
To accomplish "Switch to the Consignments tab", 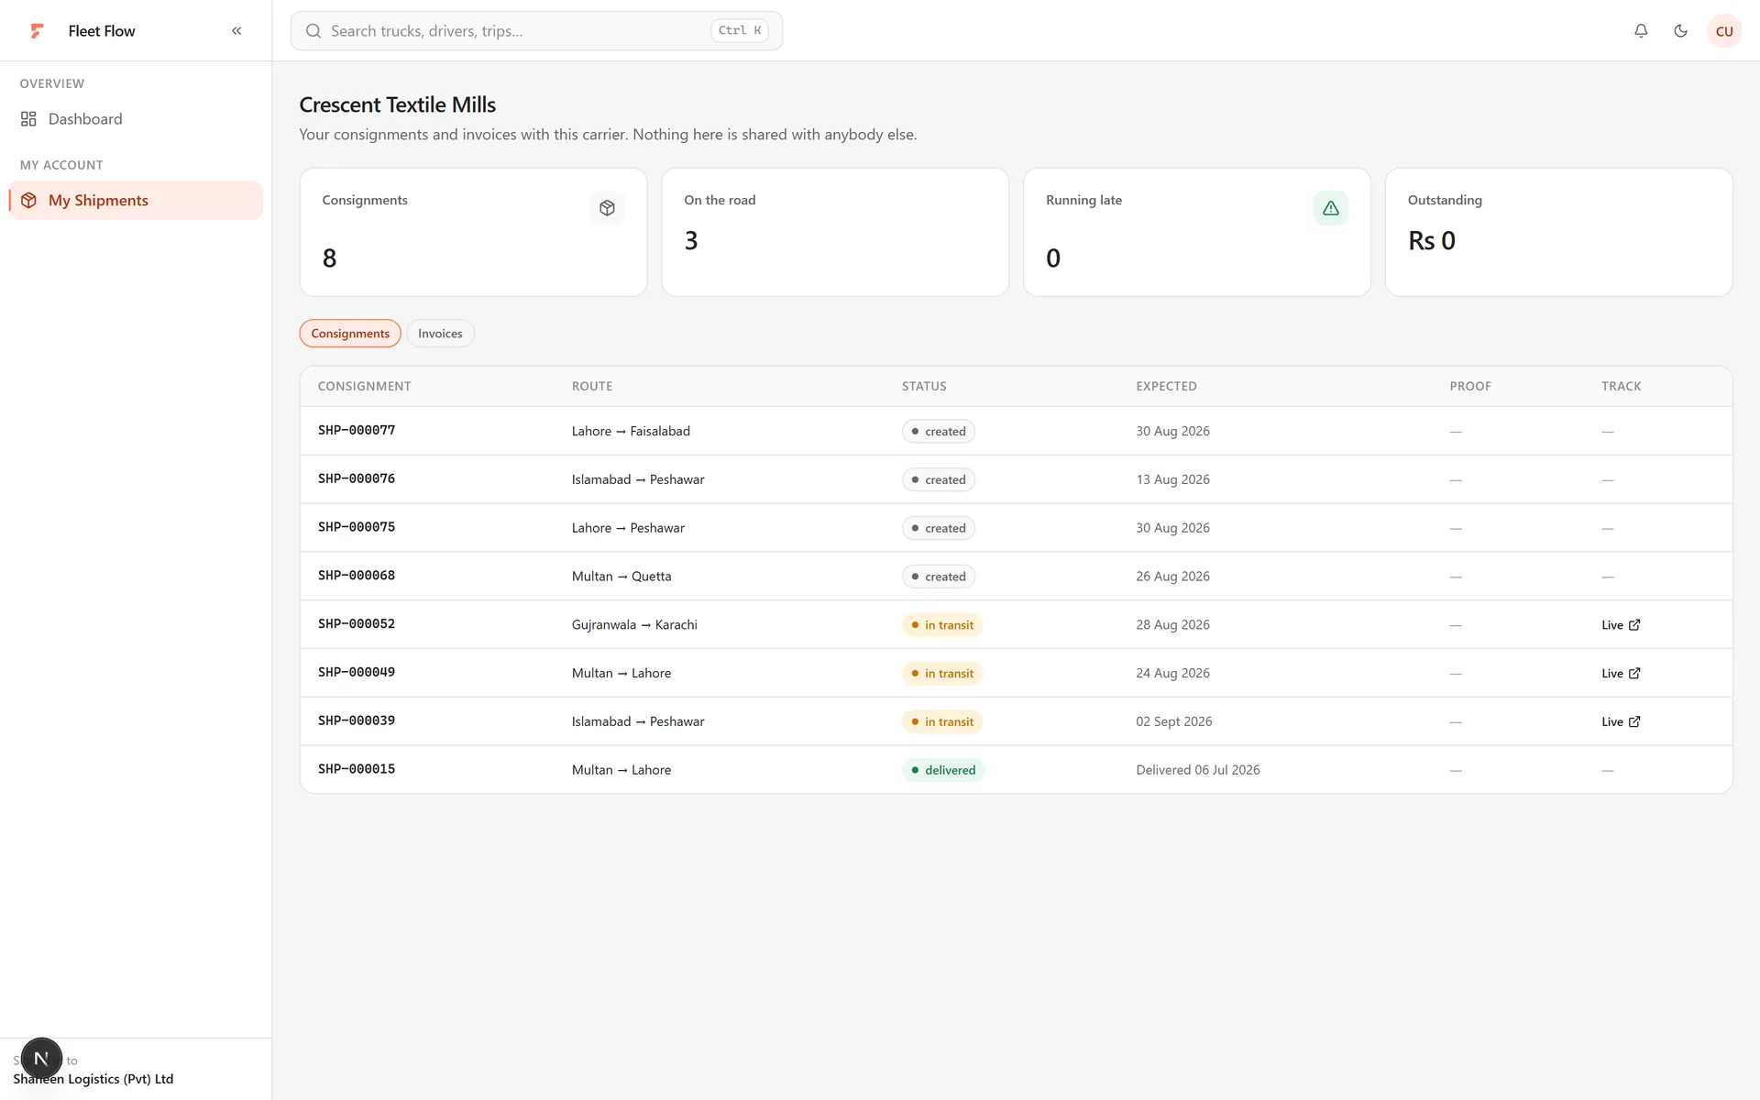I will coord(350,334).
